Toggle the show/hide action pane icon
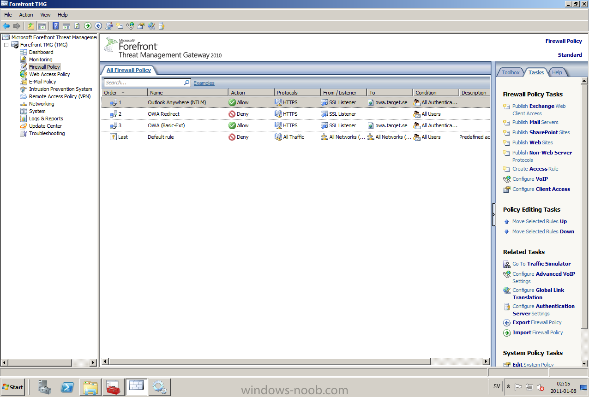The height and width of the screenshot is (397, 589). coord(66,26)
